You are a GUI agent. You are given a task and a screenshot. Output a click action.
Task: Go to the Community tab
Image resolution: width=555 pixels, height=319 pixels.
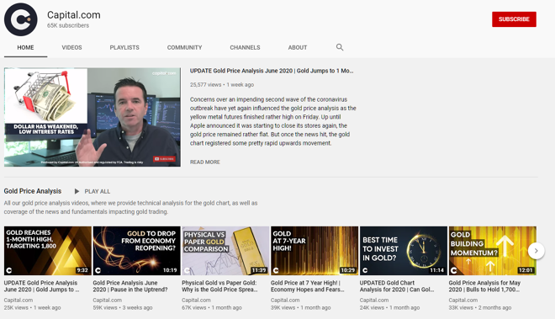184,47
